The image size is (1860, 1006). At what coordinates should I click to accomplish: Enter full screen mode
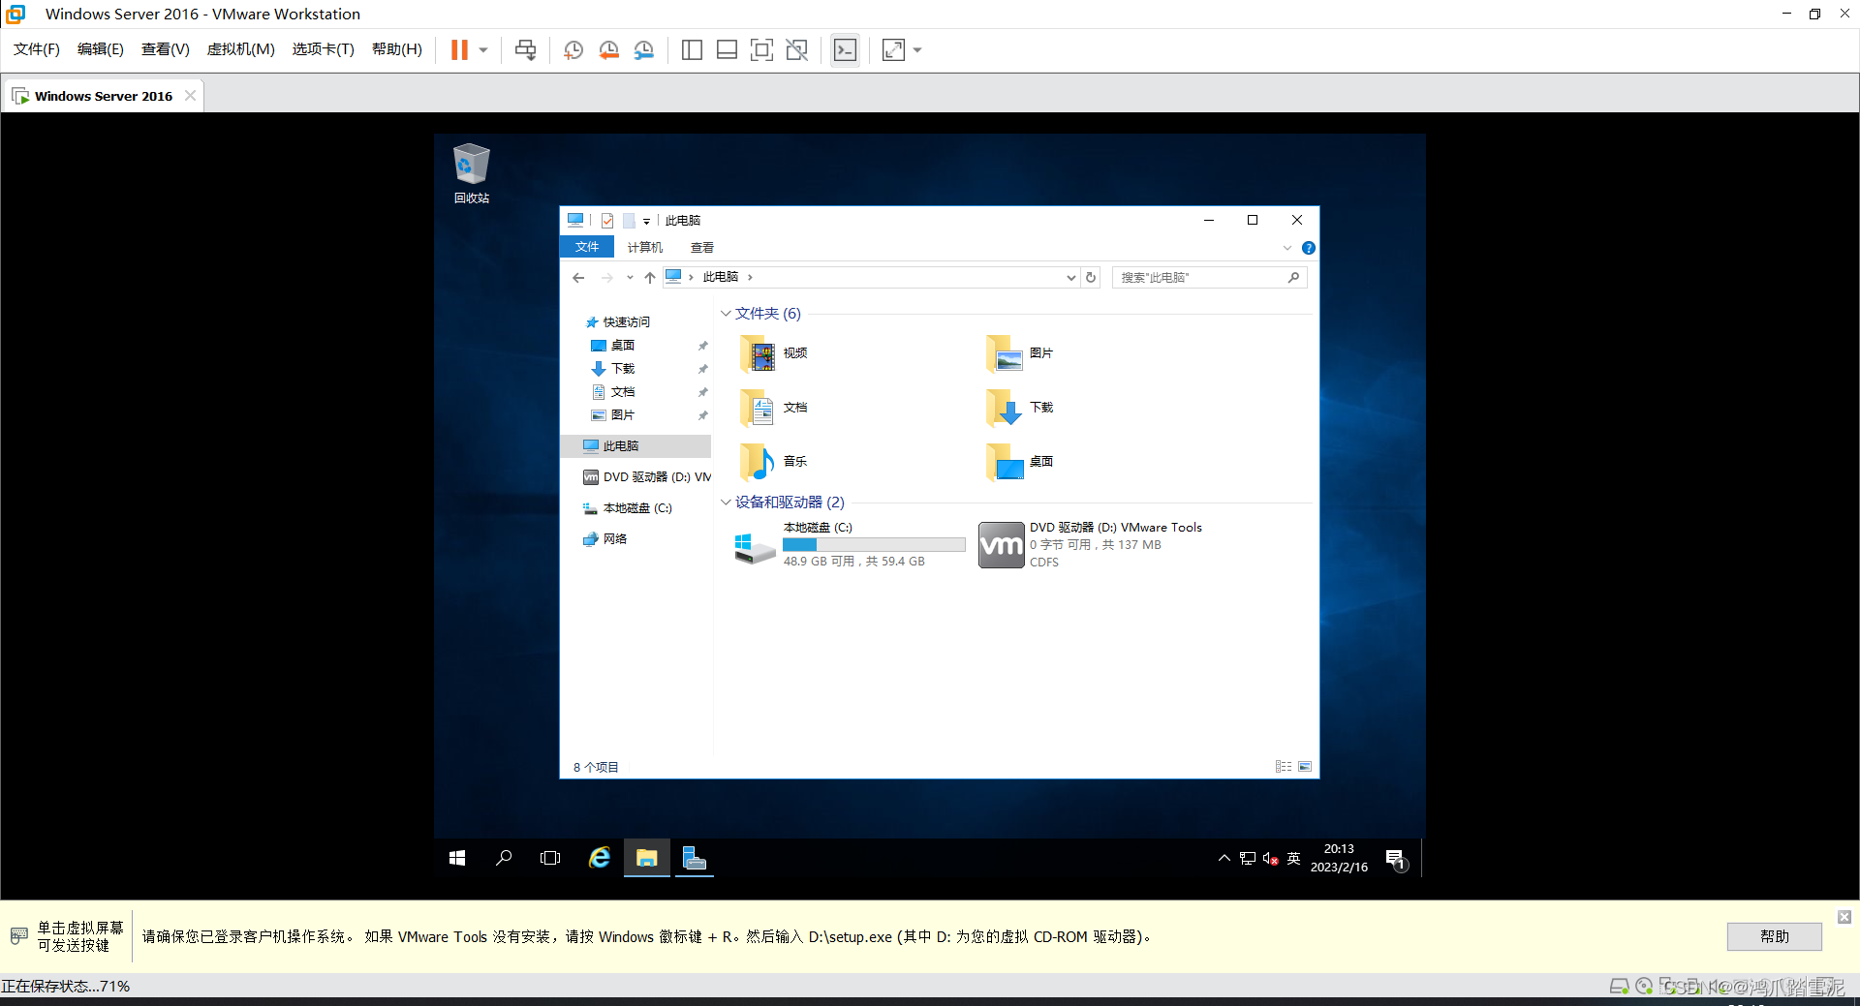(761, 49)
